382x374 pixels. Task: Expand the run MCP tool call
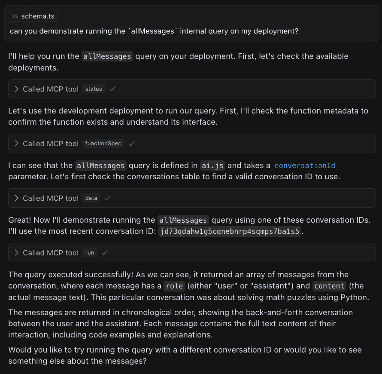[x=16, y=253]
